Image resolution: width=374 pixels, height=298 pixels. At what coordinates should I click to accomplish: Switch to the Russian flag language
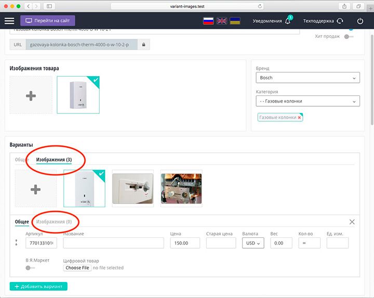pos(208,21)
